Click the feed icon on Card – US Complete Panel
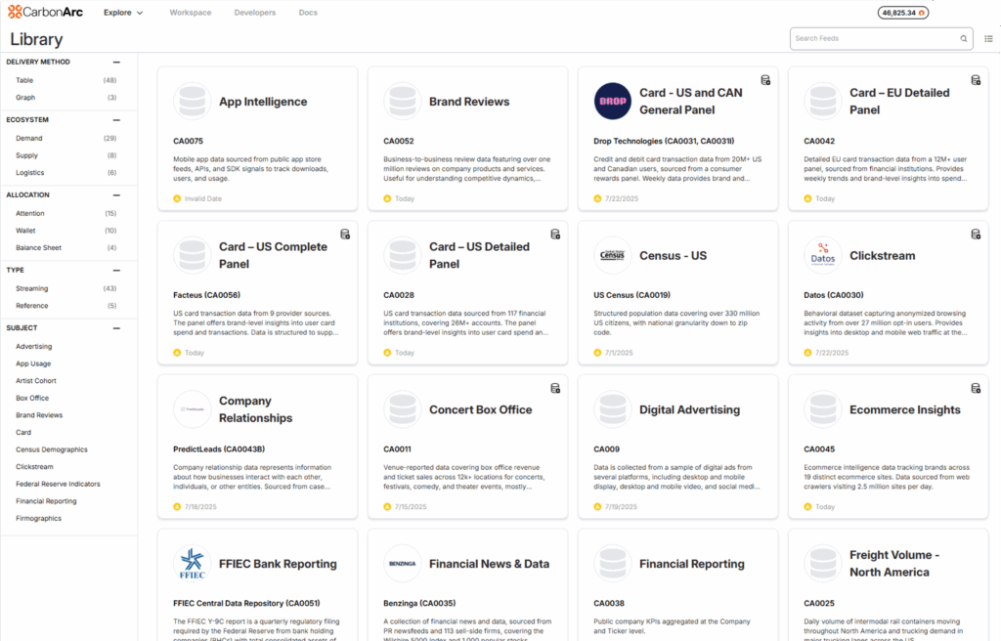 click(345, 235)
